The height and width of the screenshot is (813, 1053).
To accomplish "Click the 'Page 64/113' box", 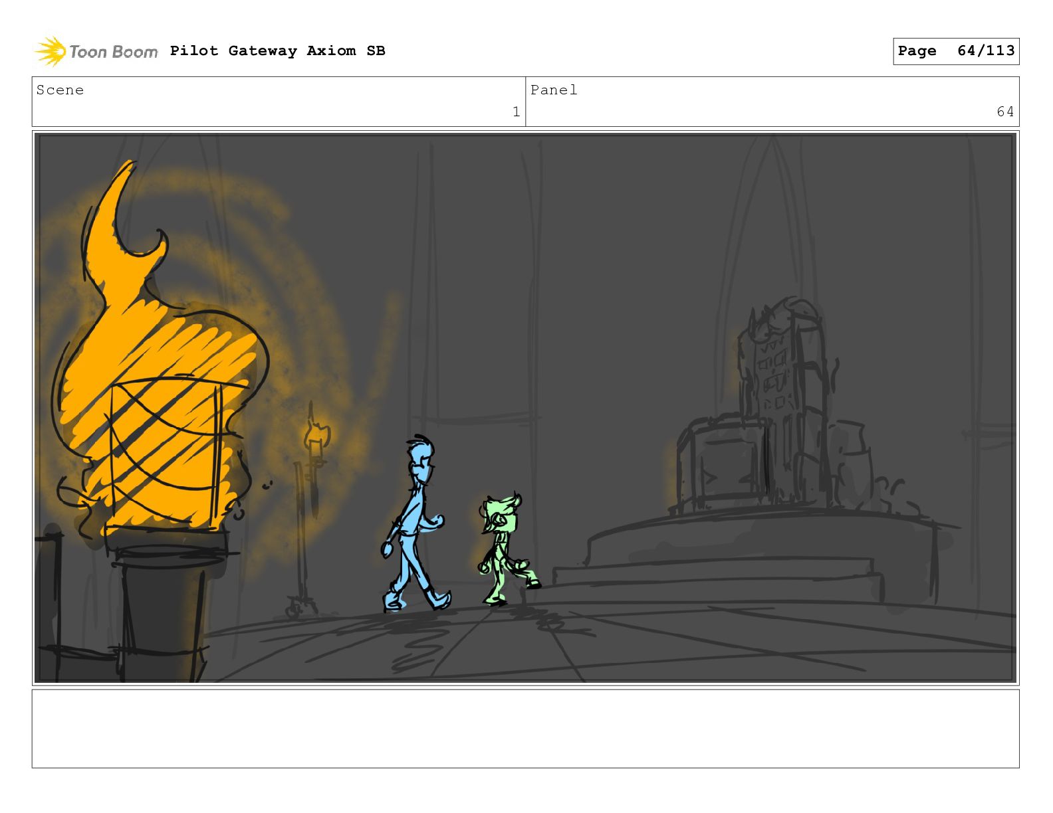I will pyautogui.click(x=956, y=51).
